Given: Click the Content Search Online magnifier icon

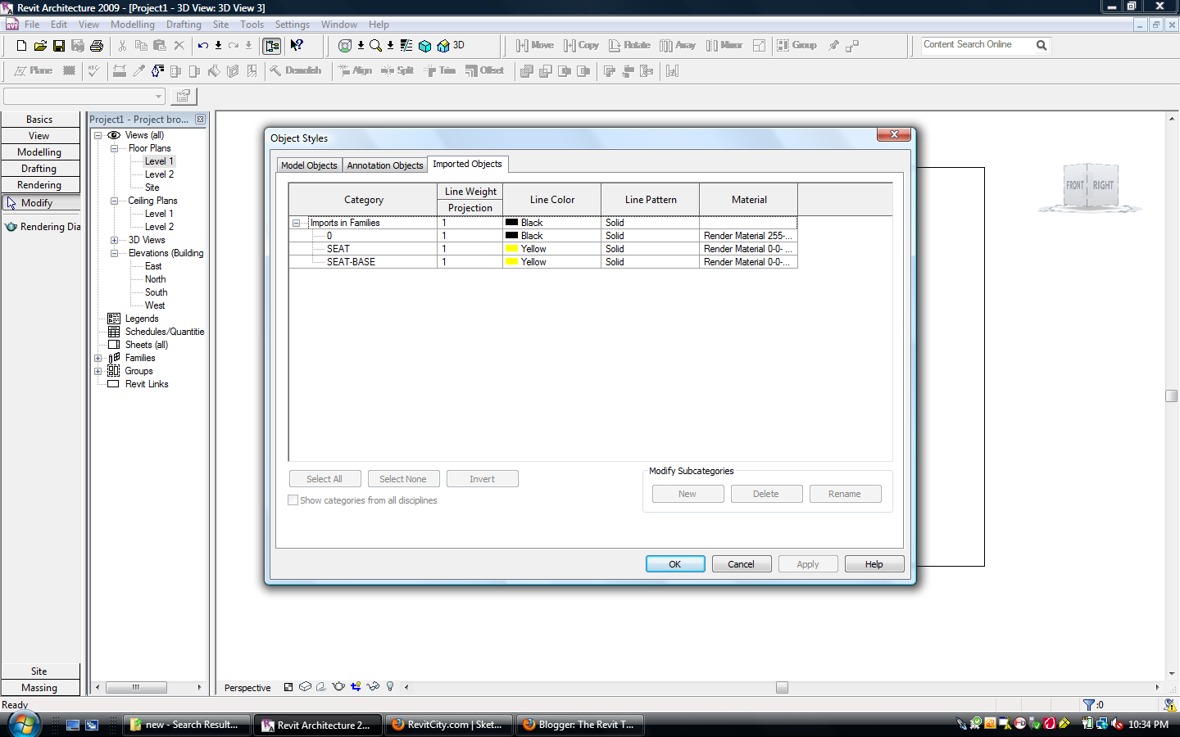Looking at the screenshot, I should pos(1042,46).
